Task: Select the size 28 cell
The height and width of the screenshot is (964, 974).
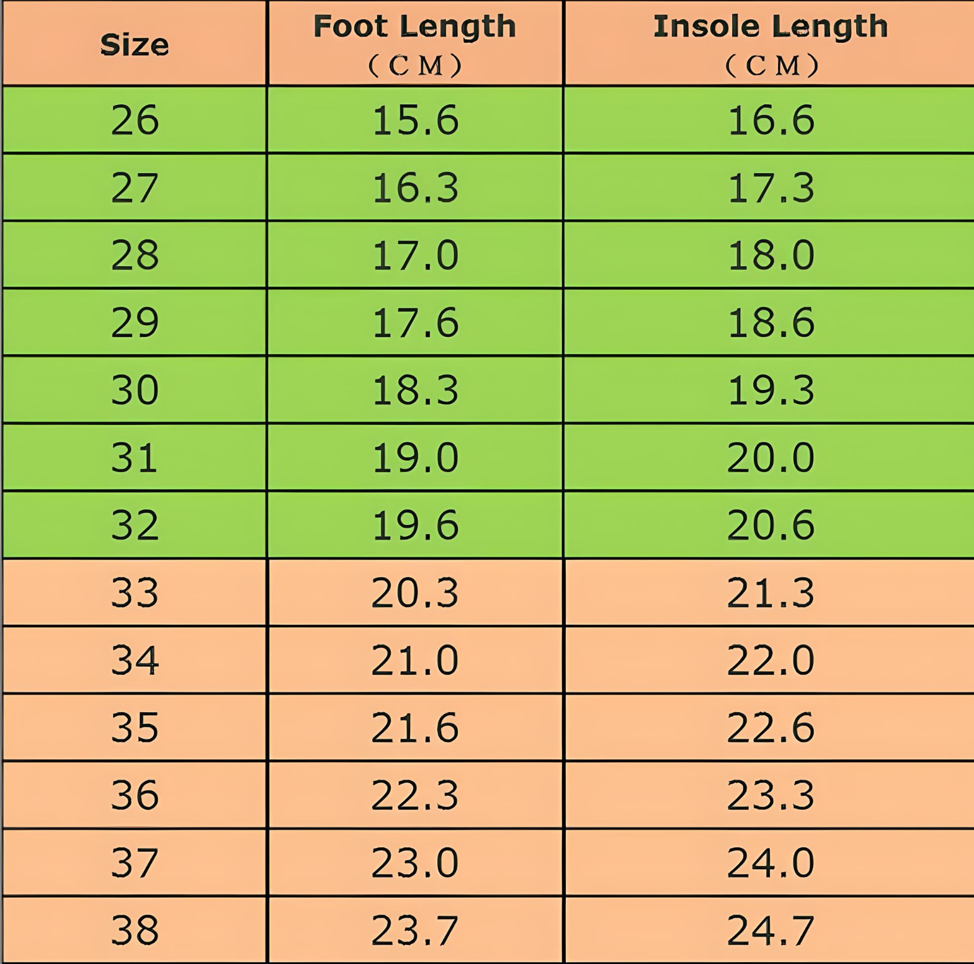Action: pos(135,255)
